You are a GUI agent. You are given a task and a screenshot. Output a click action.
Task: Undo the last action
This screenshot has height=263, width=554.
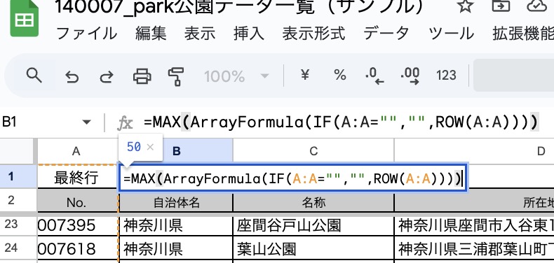(x=72, y=76)
